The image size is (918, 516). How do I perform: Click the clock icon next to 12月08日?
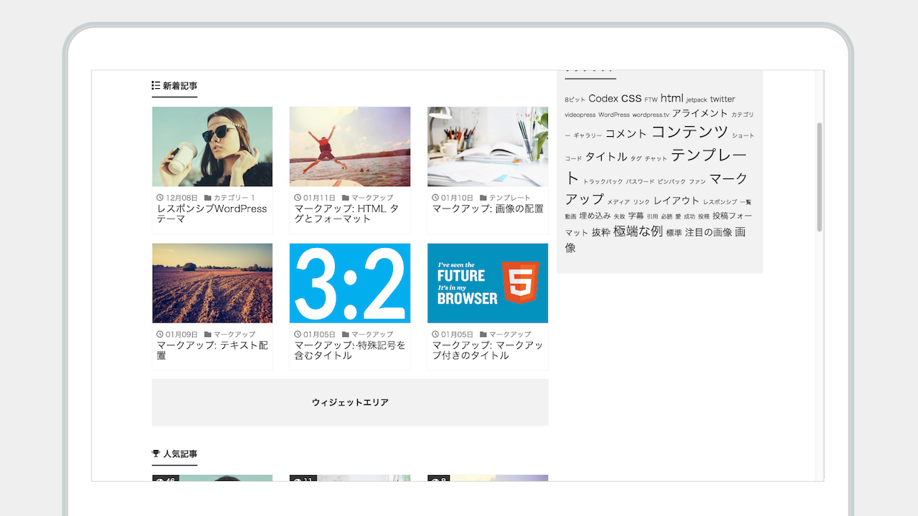[x=161, y=198]
